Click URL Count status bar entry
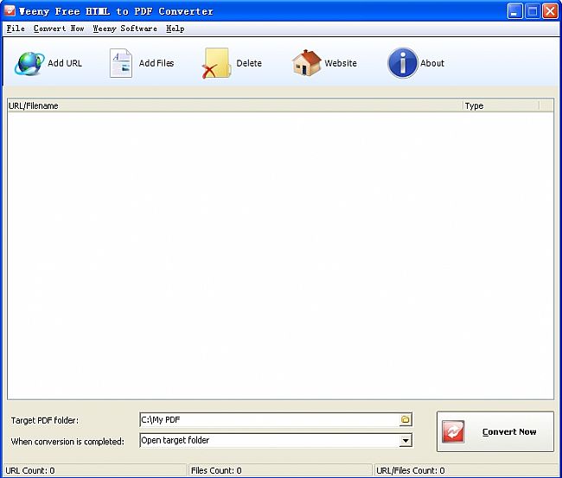 (95, 470)
